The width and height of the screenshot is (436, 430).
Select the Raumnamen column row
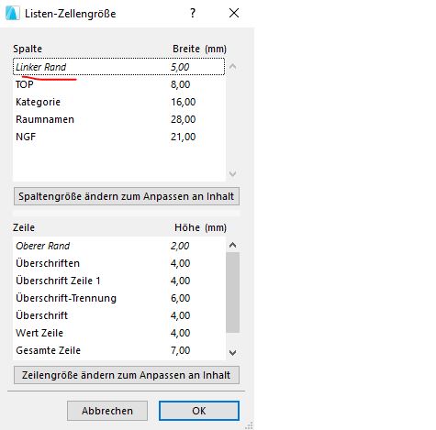(119, 119)
